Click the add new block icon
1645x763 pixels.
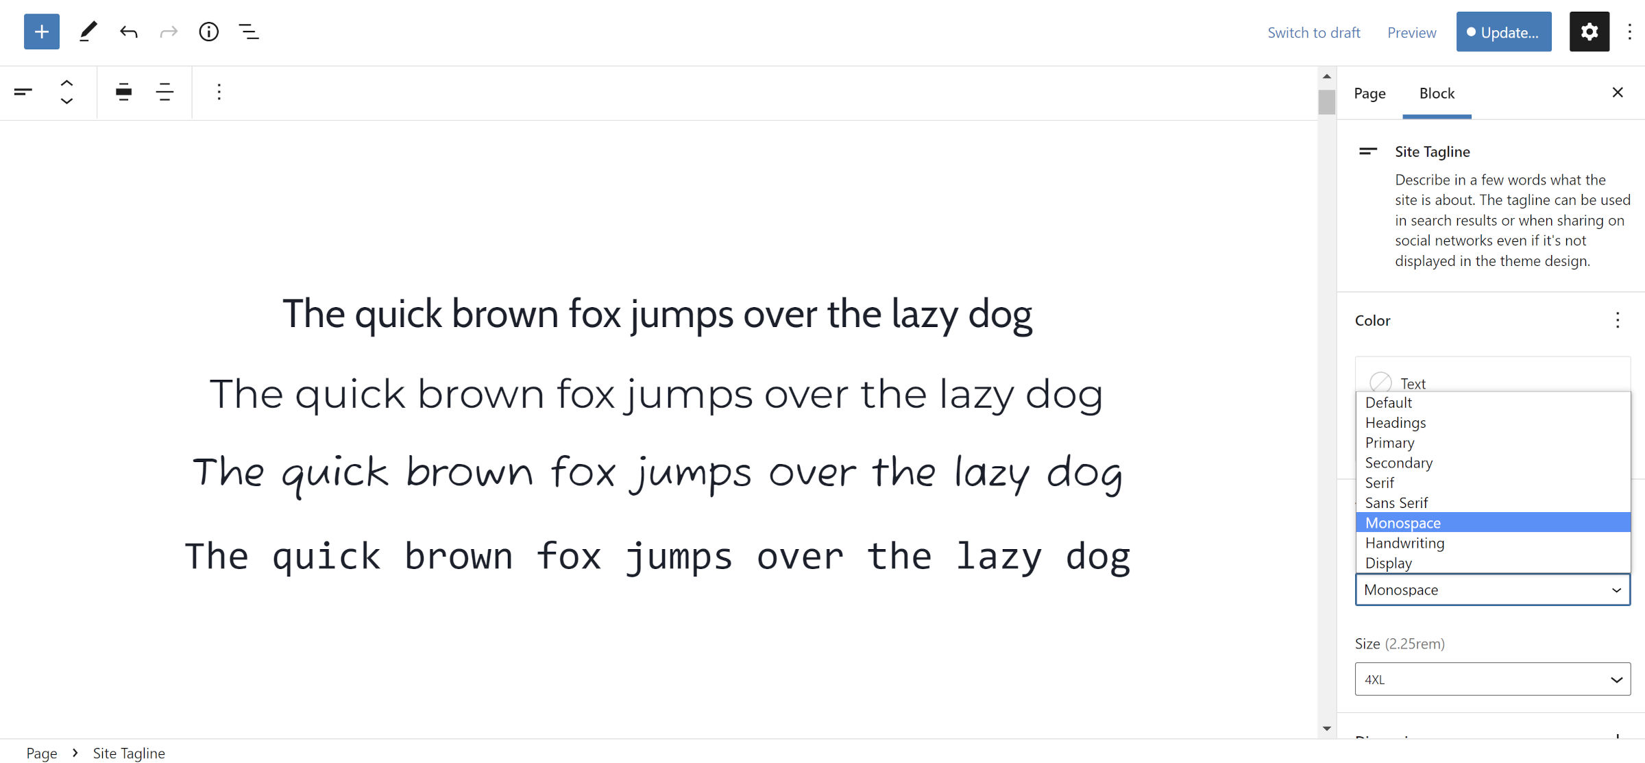pos(41,32)
